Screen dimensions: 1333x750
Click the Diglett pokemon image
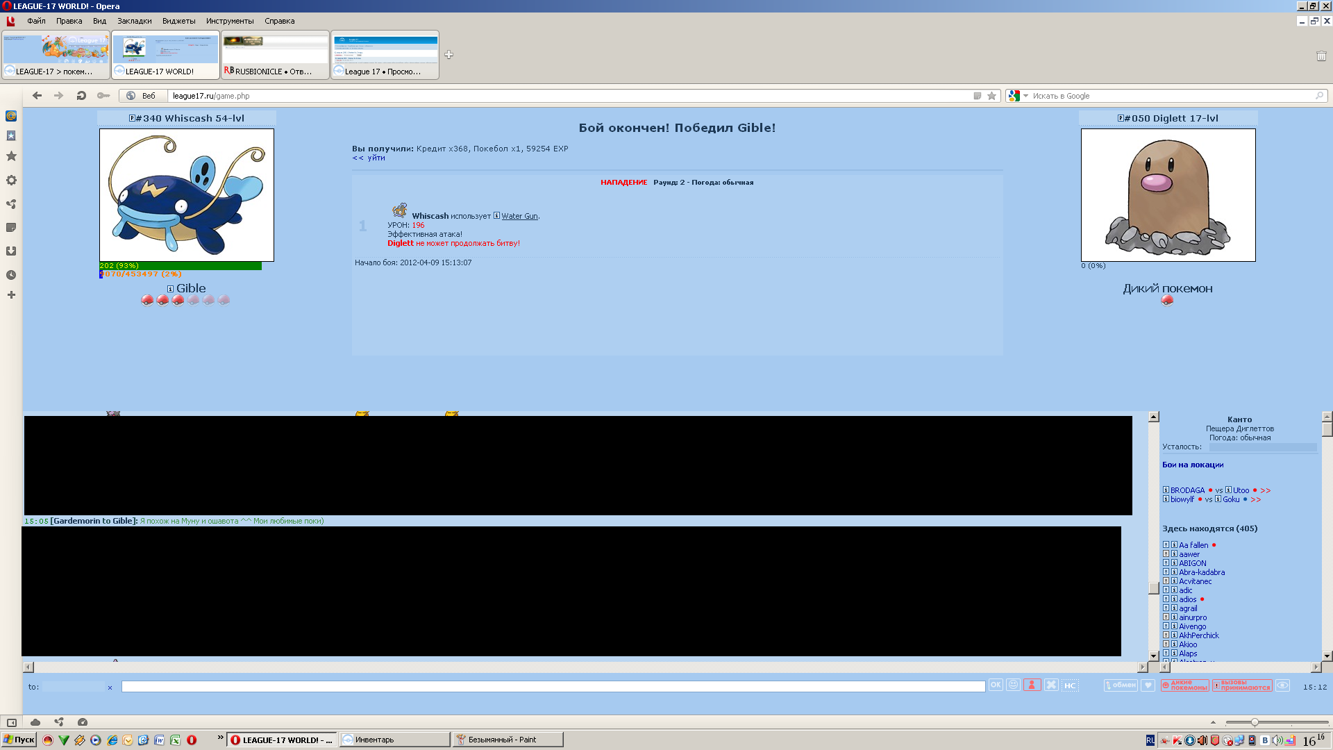point(1168,195)
